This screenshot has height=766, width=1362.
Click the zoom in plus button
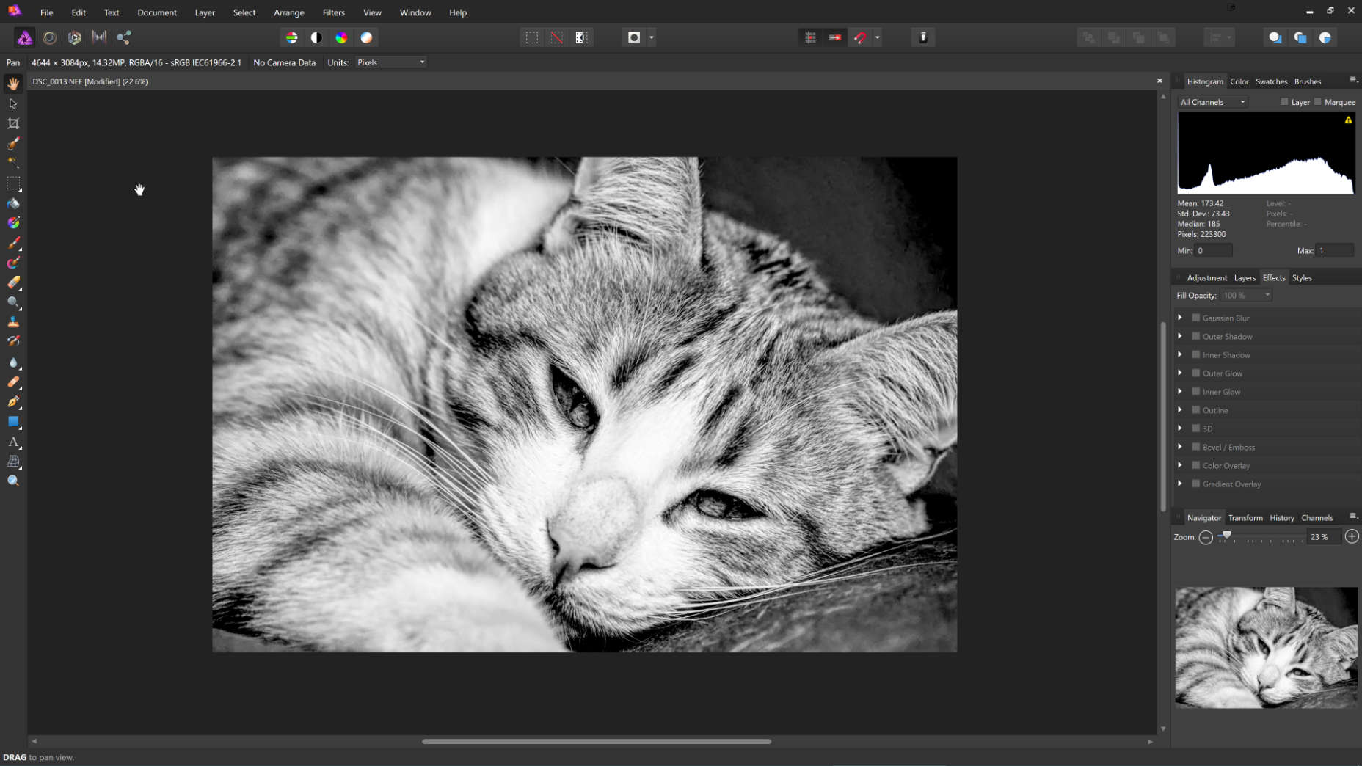click(x=1352, y=537)
